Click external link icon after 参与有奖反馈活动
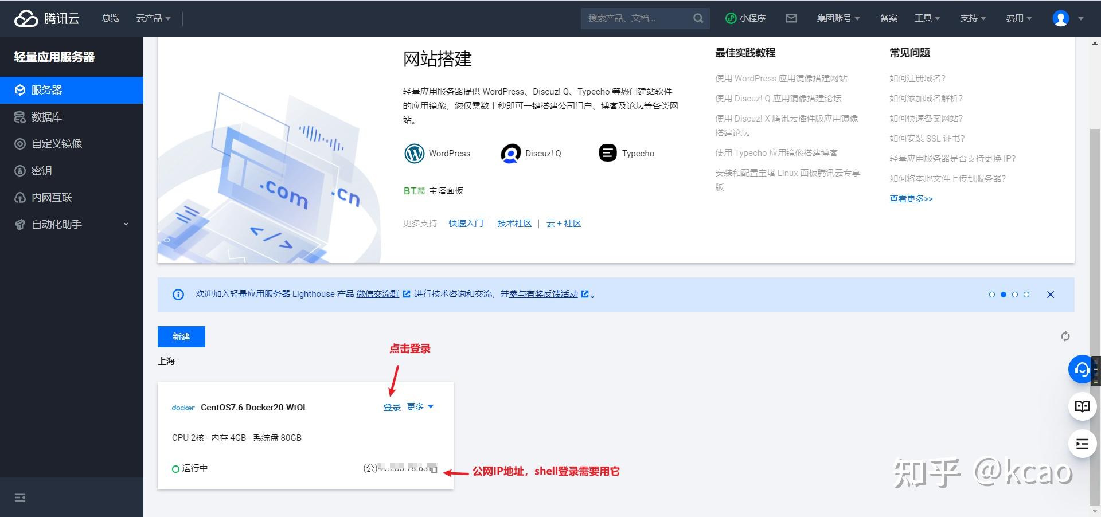 [585, 294]
